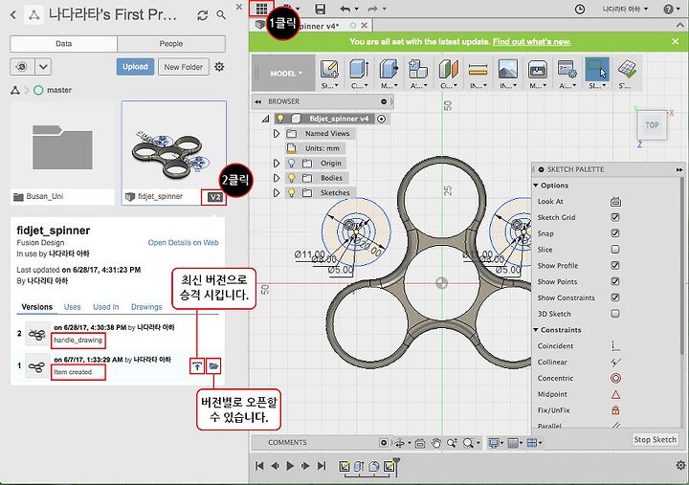Open the Sketch toolbar menu

(329, 74)
